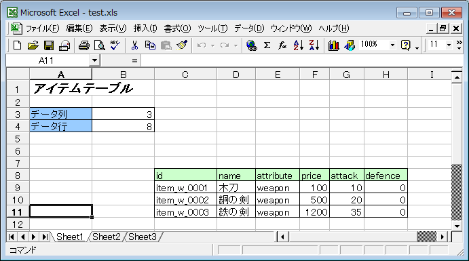Open the 書式(O) menu

point(177,28)
